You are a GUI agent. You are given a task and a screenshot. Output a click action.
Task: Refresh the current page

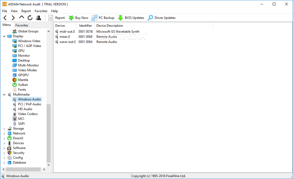[x=30, y=18]
